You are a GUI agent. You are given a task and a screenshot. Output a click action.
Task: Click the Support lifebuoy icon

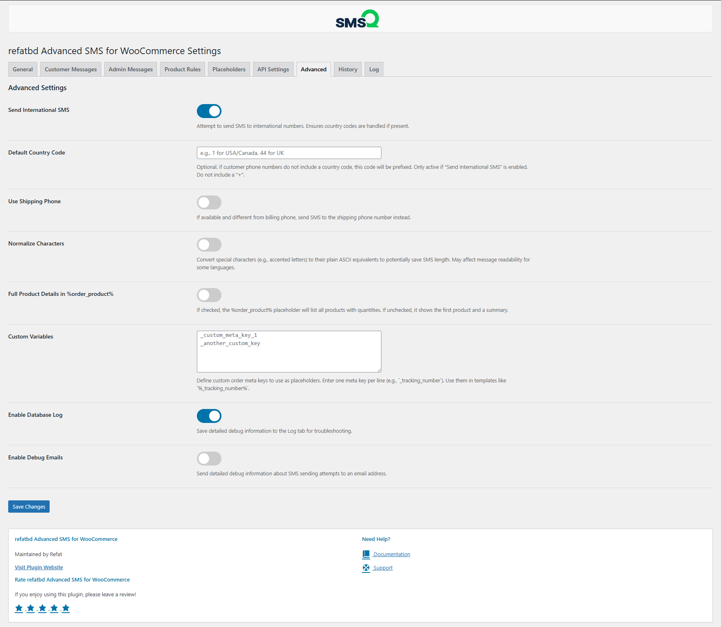366,568
